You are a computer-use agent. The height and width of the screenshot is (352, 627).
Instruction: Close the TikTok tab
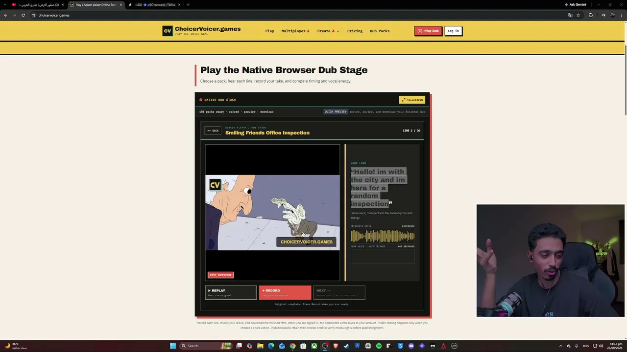[x=179, y=5]
